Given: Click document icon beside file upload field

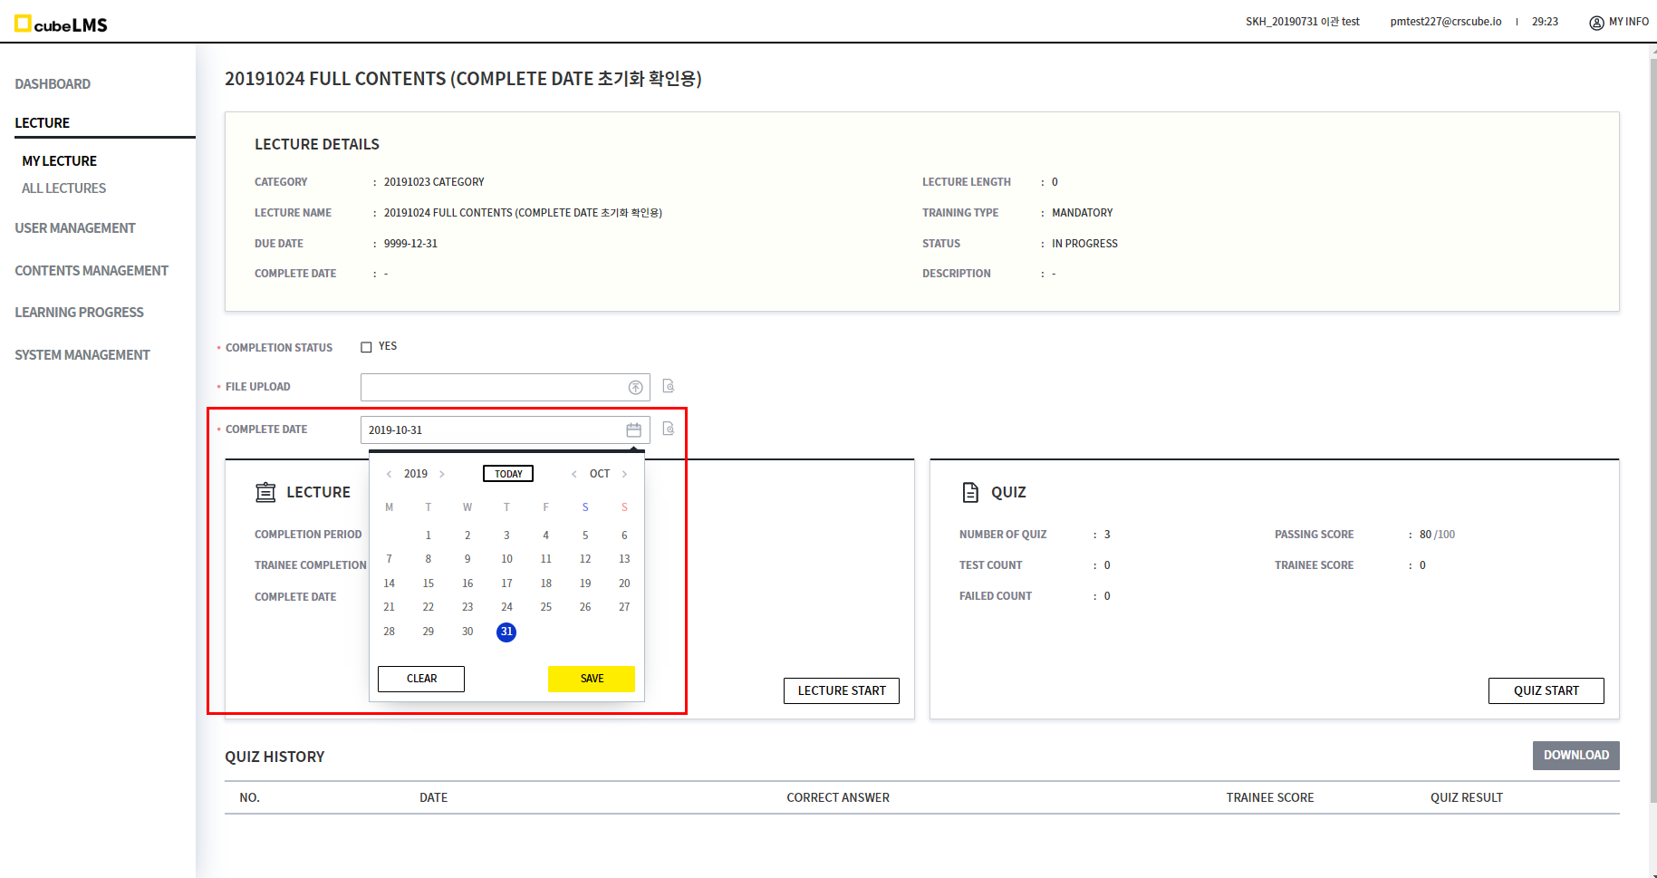Looking at the screenshot, I should (669, 386).
